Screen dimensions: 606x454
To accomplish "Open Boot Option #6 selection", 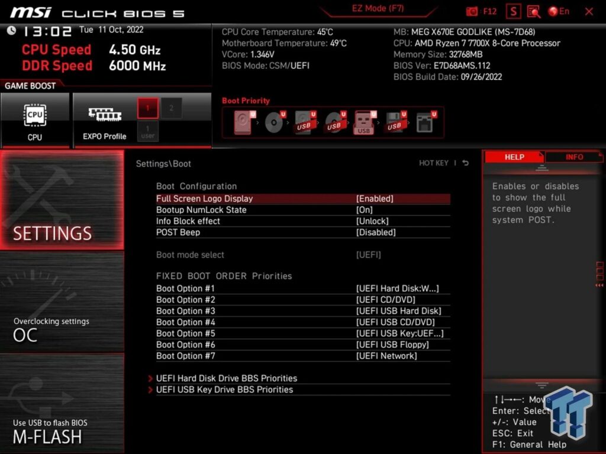I will [x=303, y=345].
